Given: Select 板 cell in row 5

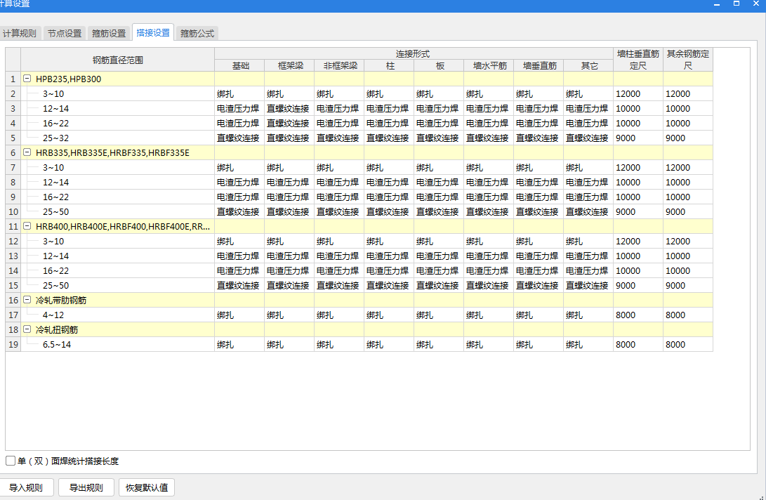Looking at the screenshot, I should click(x=439, y=138).
